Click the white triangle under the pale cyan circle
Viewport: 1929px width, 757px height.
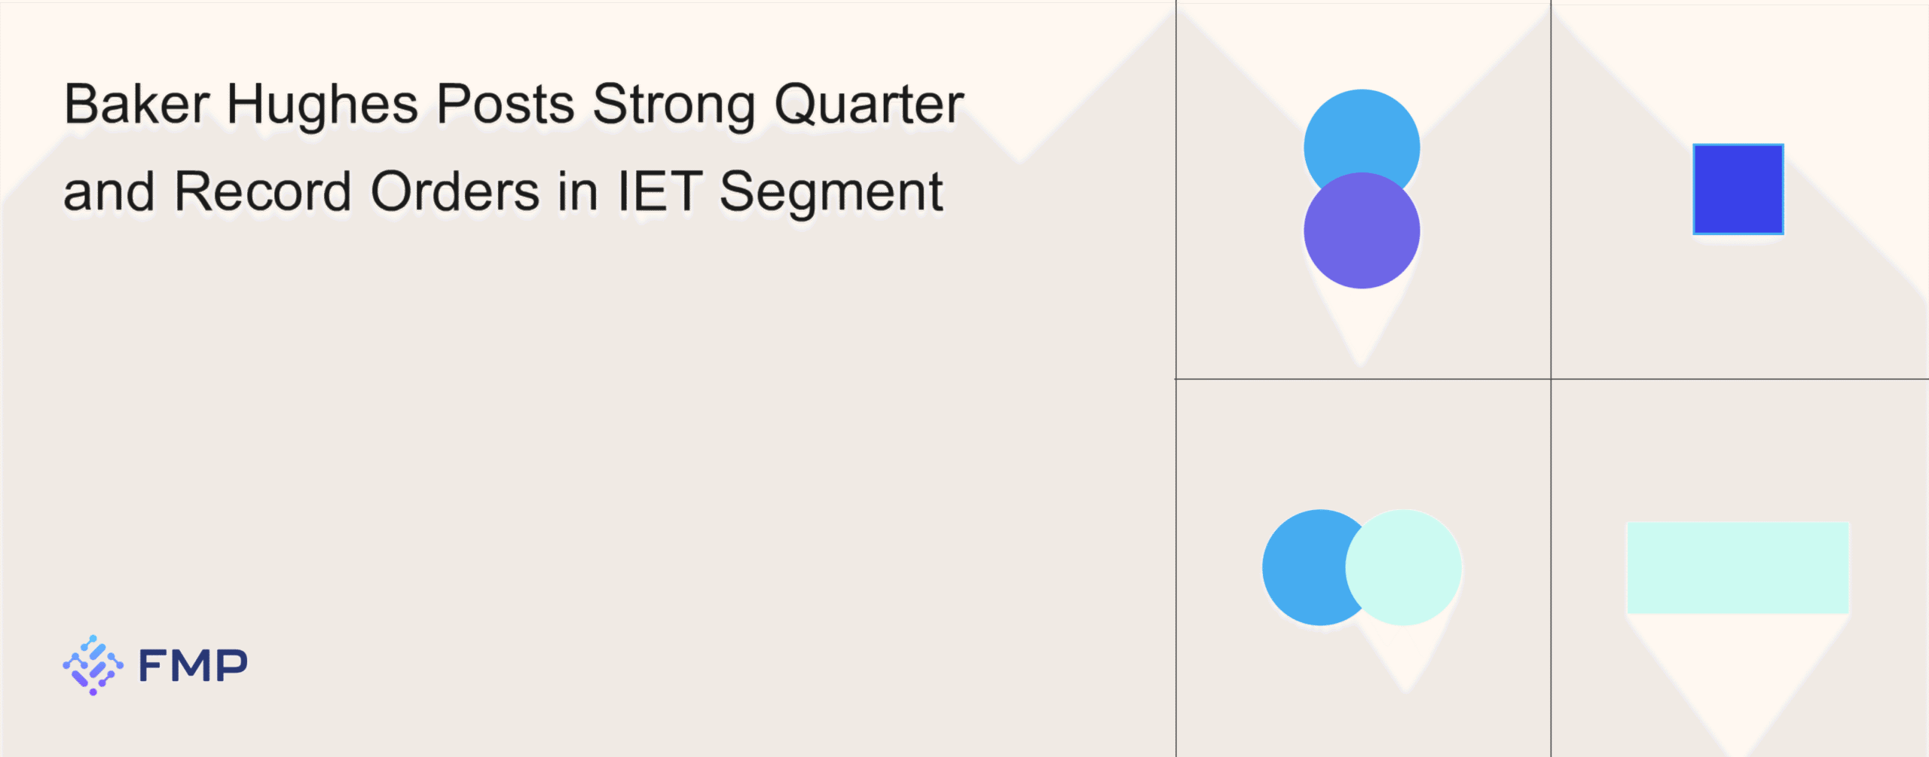click(1406, 654)
